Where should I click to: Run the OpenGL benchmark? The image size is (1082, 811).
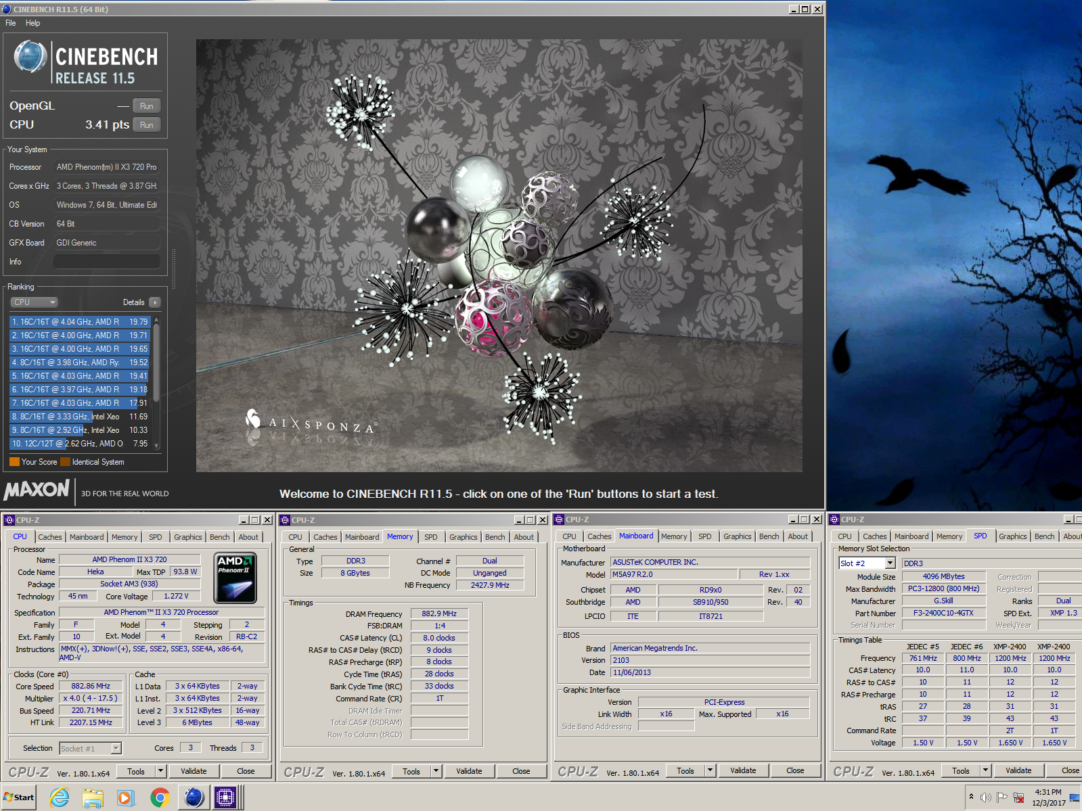147,106
